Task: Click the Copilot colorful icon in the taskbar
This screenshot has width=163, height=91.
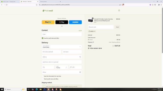Action: click(x=33, y=89)
